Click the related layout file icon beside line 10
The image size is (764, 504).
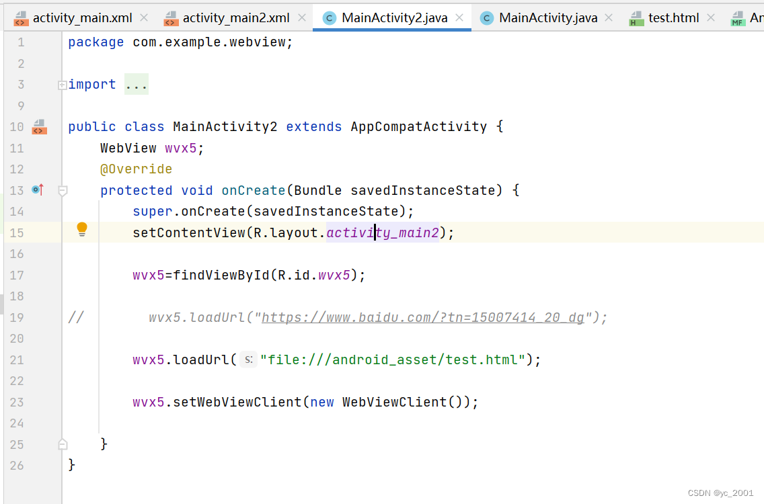pyautogui.click(x=38, y=126)
